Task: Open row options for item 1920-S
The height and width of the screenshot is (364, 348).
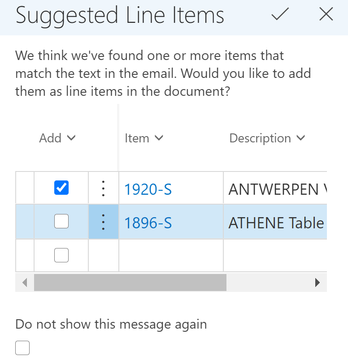Action: coord(104,188)
